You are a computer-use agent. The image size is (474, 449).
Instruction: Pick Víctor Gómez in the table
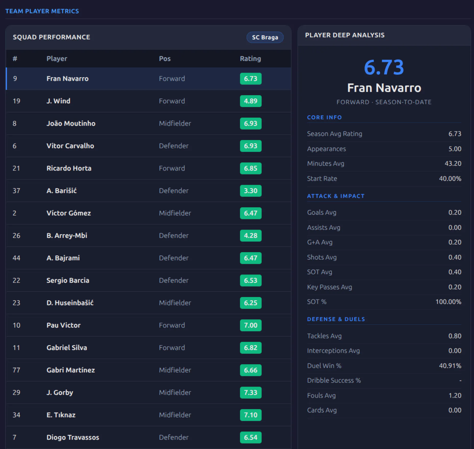[x=148, y=213]
